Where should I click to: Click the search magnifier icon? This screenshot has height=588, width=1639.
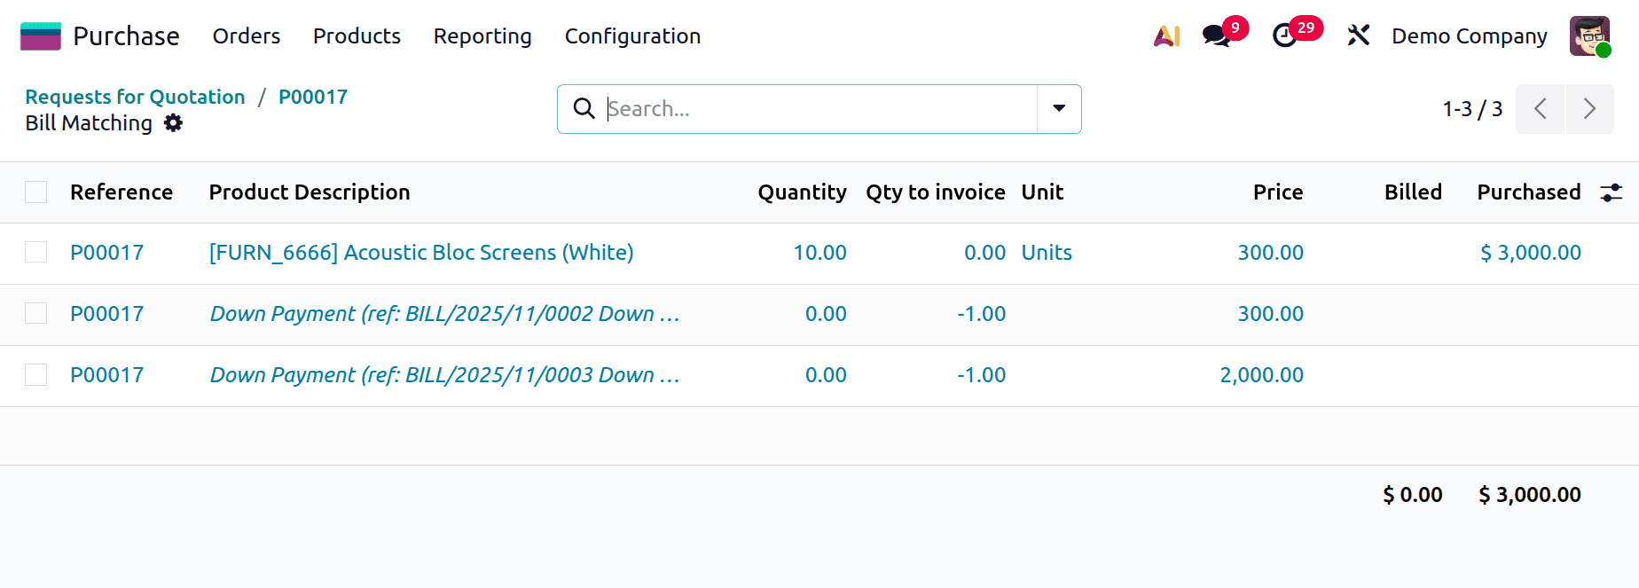click(x=584, y=109)
